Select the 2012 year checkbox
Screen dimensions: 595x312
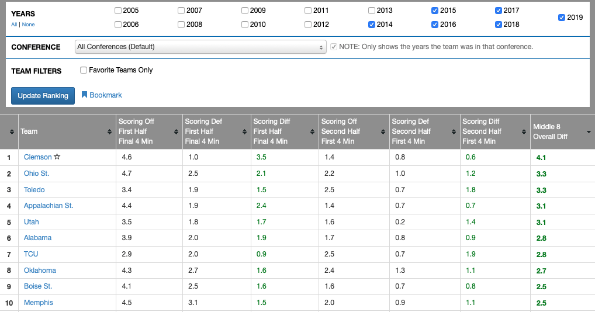click(x=308, y=25)
